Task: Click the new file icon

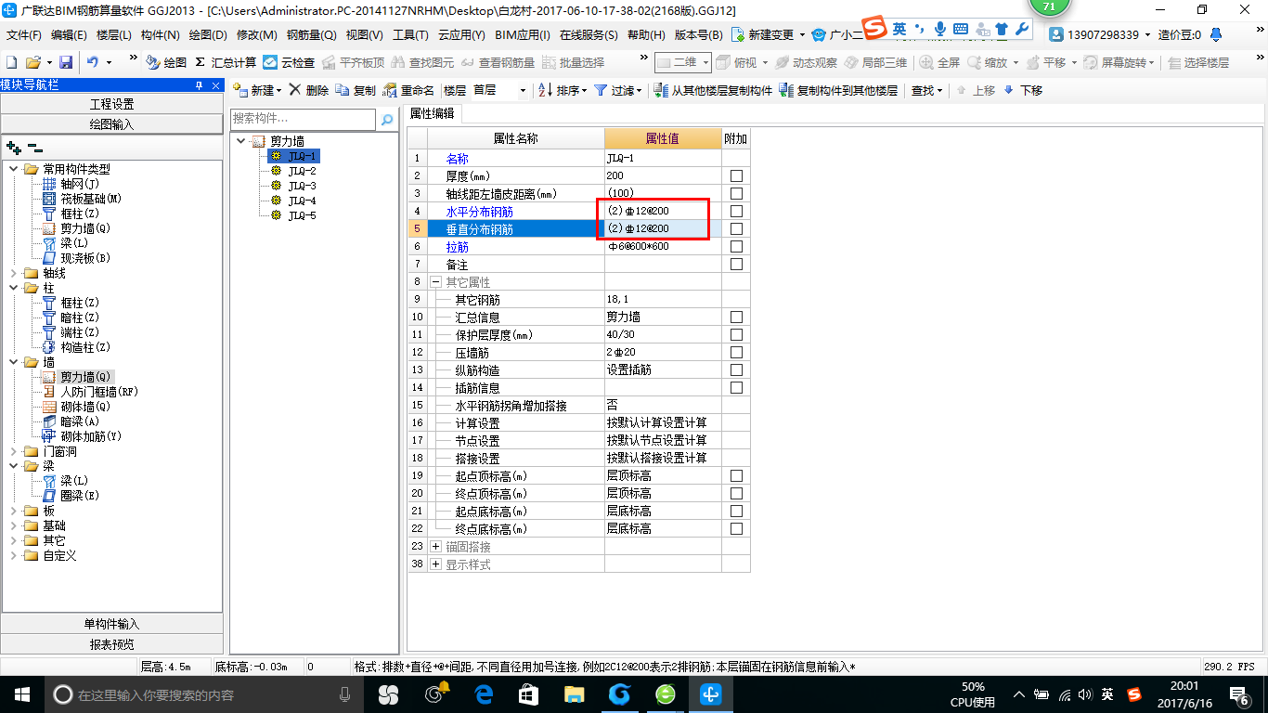Action: (11, 62)
